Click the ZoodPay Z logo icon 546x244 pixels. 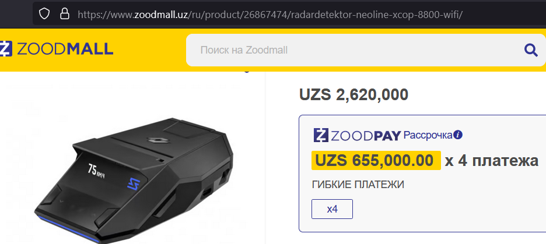[x=321, y=135]
